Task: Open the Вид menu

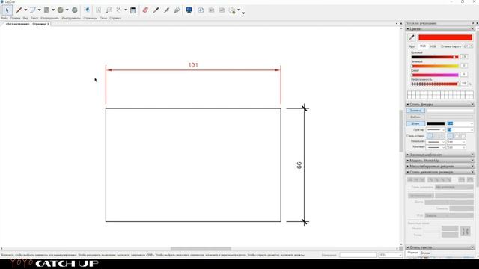Action: coord(25,18)
